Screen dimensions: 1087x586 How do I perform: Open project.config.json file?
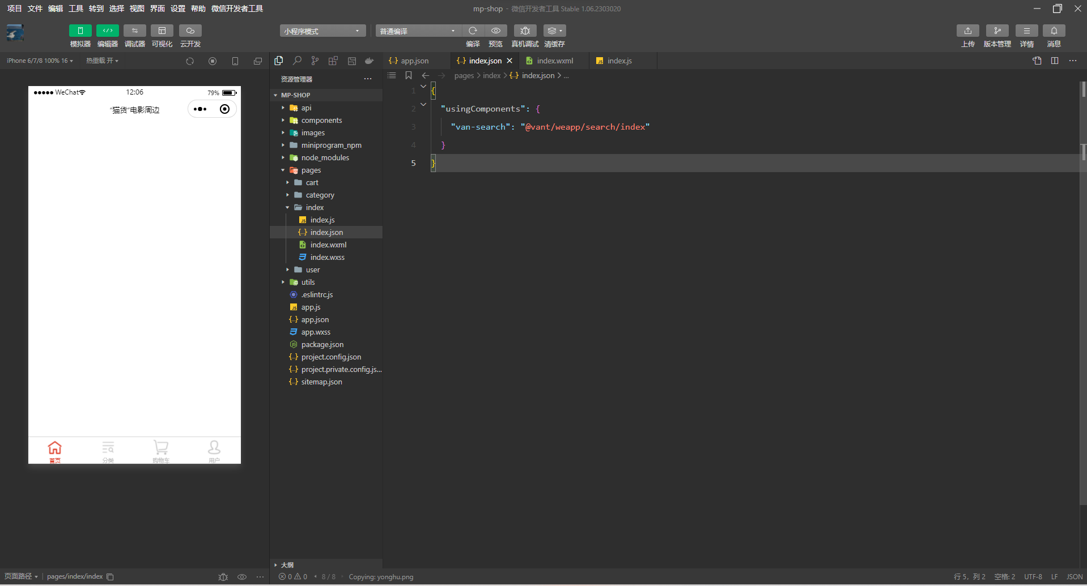click(x=326, y=357)
